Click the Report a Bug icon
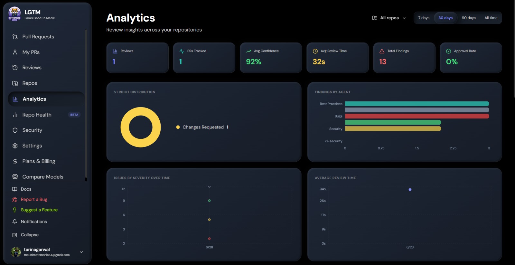 14,200
